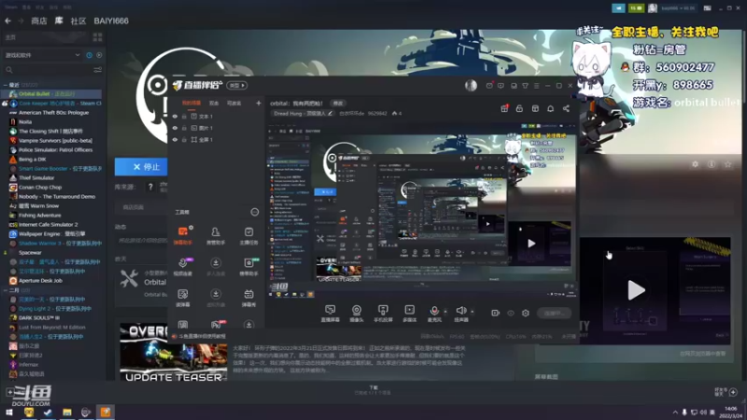The height and width of the screenshot is (420, 747).
Task: Open Steam game settings gear icon
Action: [695, 164]
